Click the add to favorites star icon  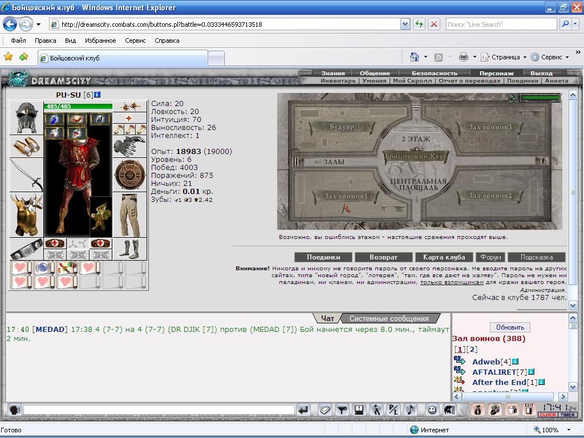click(23, 56)
